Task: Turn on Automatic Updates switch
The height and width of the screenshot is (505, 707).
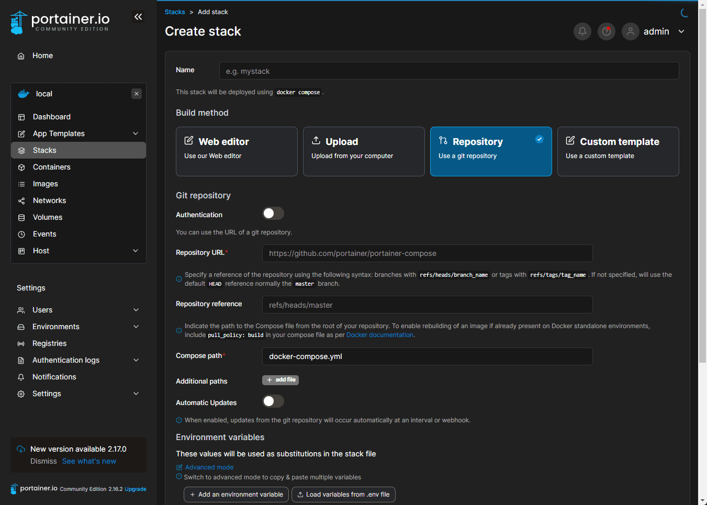Action: (x=273, y=401)
